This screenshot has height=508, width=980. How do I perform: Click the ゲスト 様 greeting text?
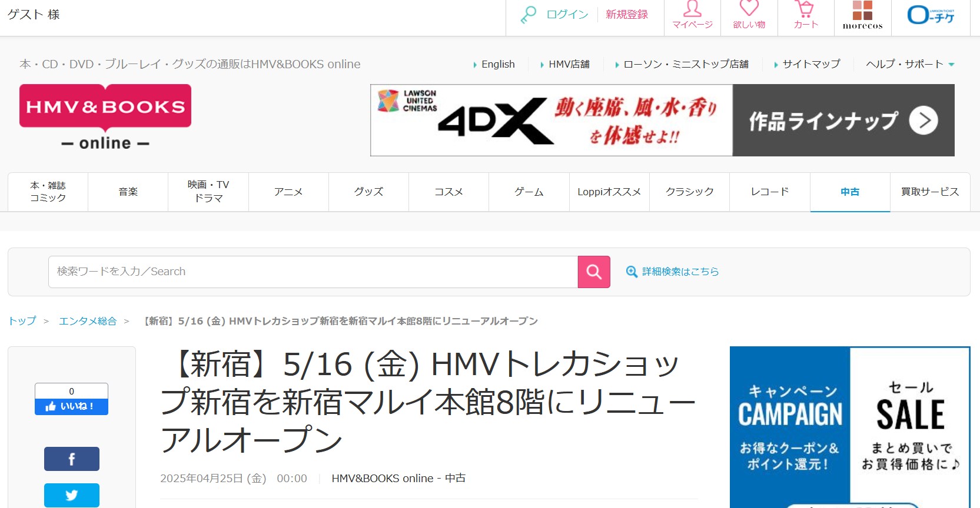(x=34, y=15)
